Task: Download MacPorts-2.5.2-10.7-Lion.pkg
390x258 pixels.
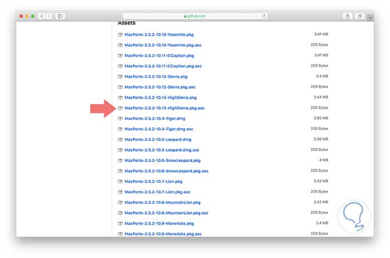Action: [153, 181]
